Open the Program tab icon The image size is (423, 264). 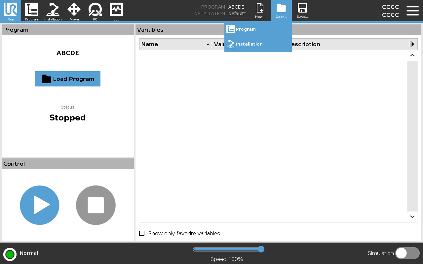(32, 11)
